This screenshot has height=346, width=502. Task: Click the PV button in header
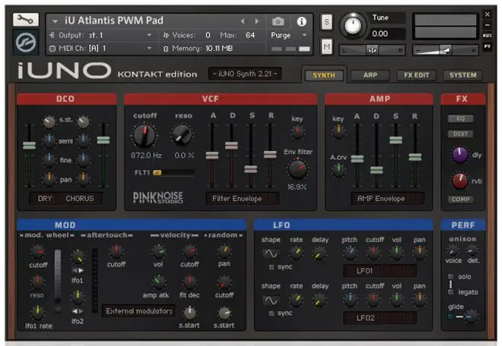click(x=487, y=46)
